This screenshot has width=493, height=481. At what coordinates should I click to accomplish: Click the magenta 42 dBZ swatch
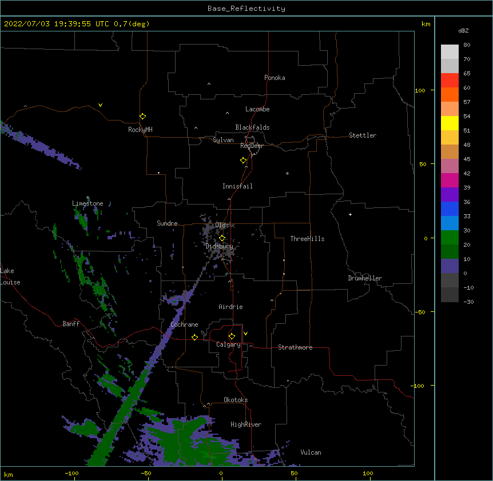click(450, 180)
